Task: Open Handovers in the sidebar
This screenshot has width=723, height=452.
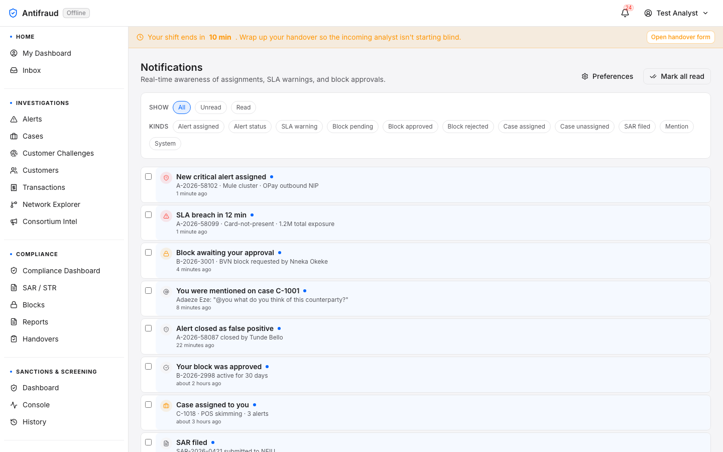Action: coord(64,339)
